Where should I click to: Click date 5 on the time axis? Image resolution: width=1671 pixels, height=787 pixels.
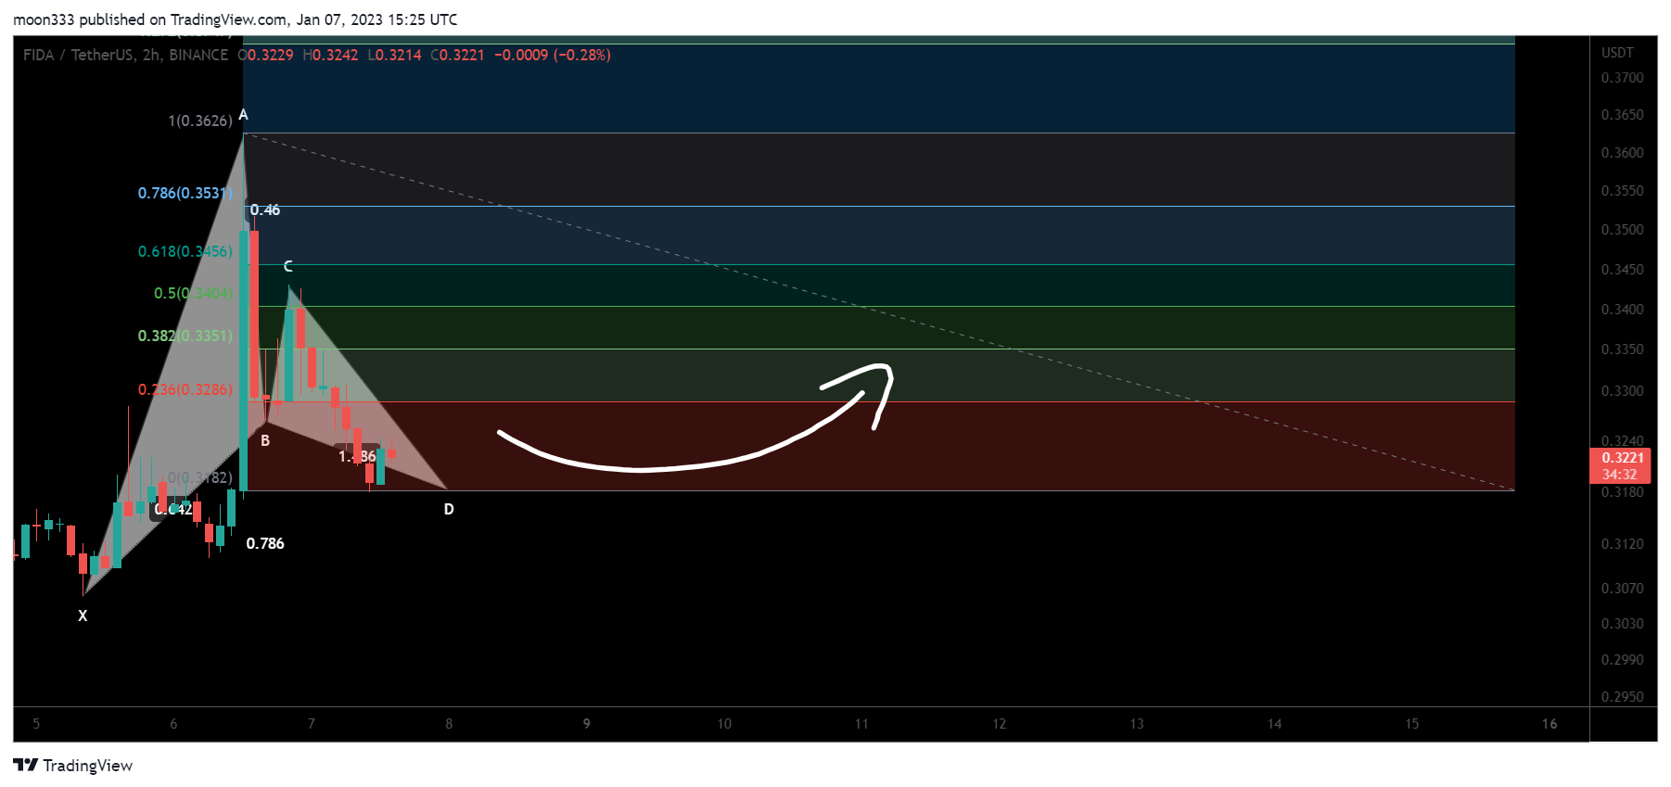[36, 724]
